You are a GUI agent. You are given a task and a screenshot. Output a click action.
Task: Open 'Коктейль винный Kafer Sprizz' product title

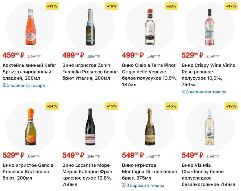[x=29, y=72]
